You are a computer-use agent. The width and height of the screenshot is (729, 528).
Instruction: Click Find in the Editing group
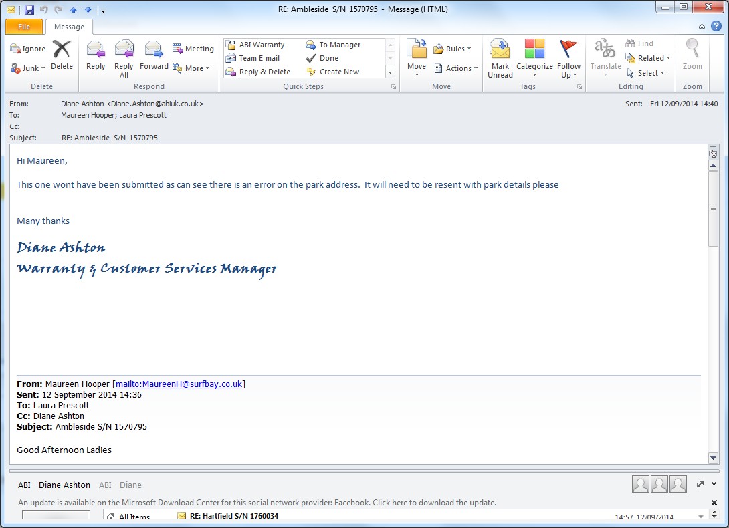639,43
